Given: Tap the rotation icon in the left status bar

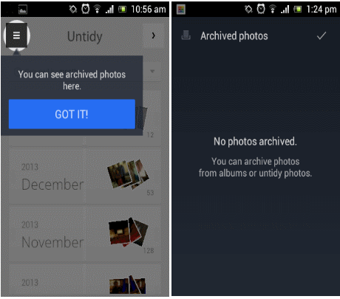Looking at the screenshot, I should click(73, 10).
